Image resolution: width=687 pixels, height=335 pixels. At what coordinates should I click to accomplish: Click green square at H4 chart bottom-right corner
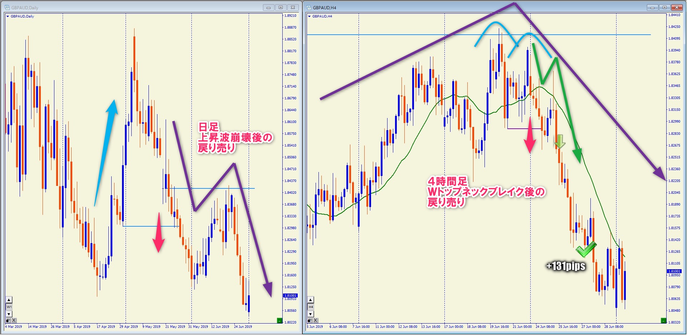[x=663, y=321]
